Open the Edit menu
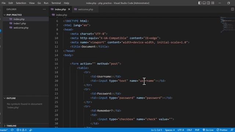 point(11,3)
